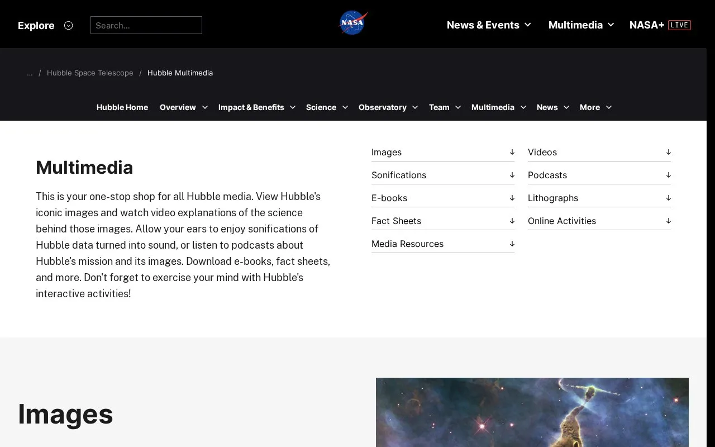Expand the Science submenu chevron
The width and height of the screenshot is (715, 447).
pos(345,107)
